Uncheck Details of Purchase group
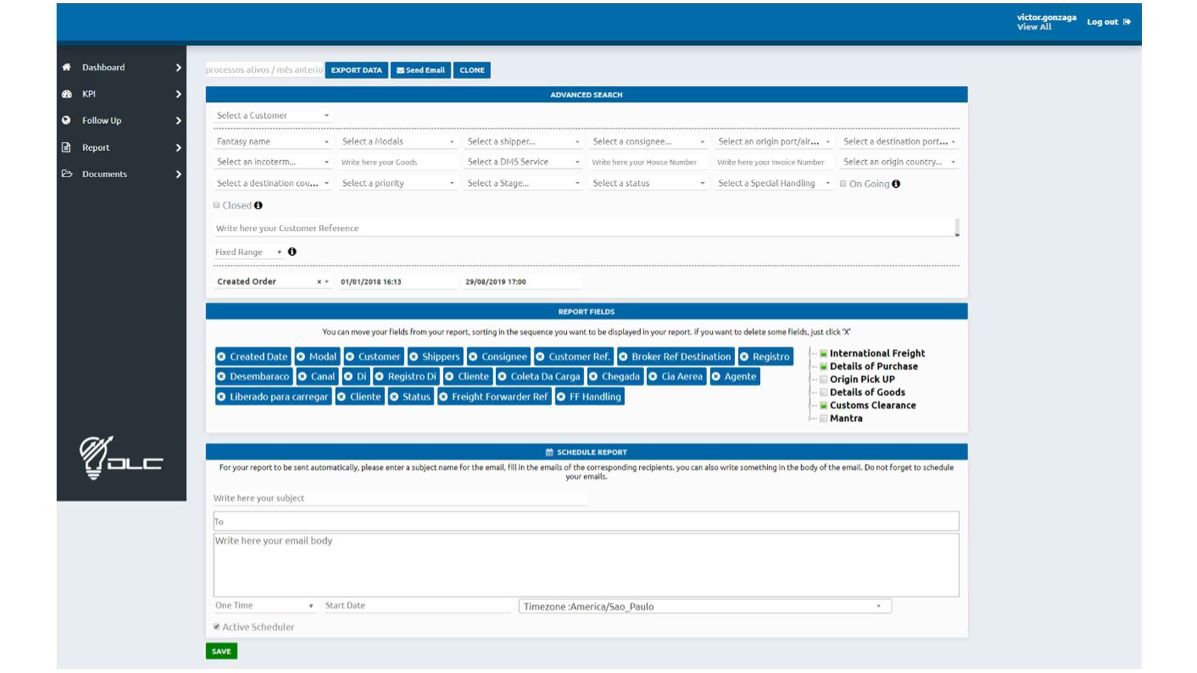The height and width of the screenshot is (673, 1197). [823, 366]
